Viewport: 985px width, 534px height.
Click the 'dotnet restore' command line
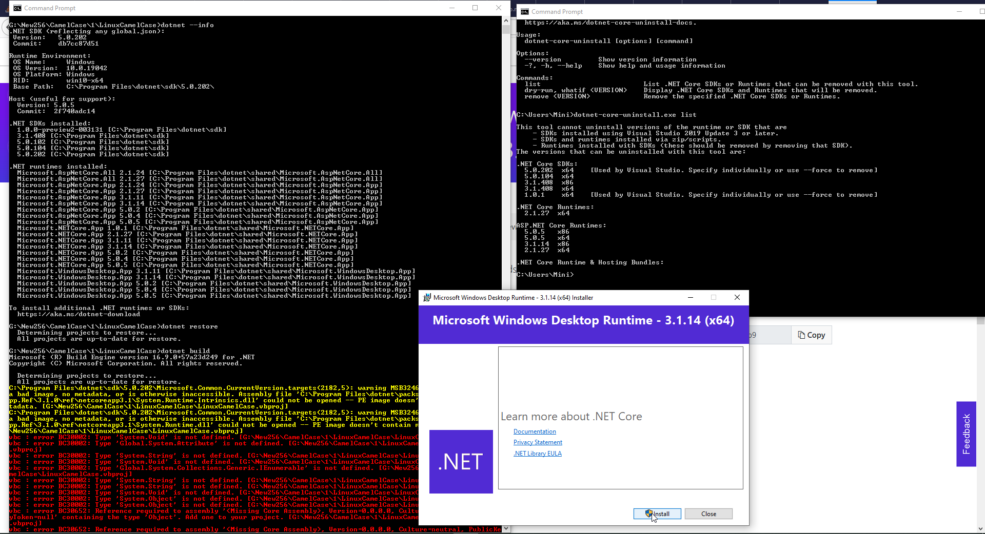pos(113,326)
